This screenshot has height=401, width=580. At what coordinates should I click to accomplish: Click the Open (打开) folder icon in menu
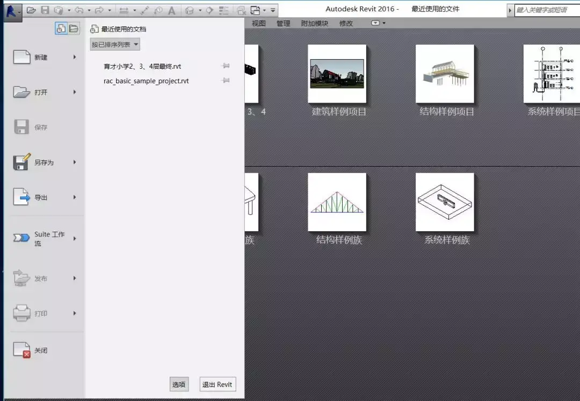22,92
